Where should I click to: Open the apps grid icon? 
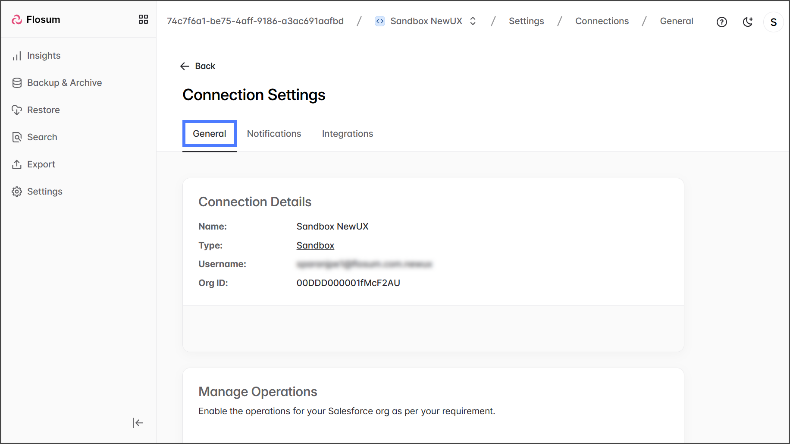143,19
